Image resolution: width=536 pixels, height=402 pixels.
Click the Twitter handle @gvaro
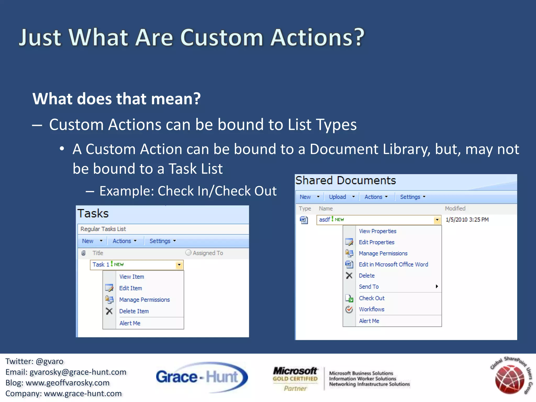(49, 361)
